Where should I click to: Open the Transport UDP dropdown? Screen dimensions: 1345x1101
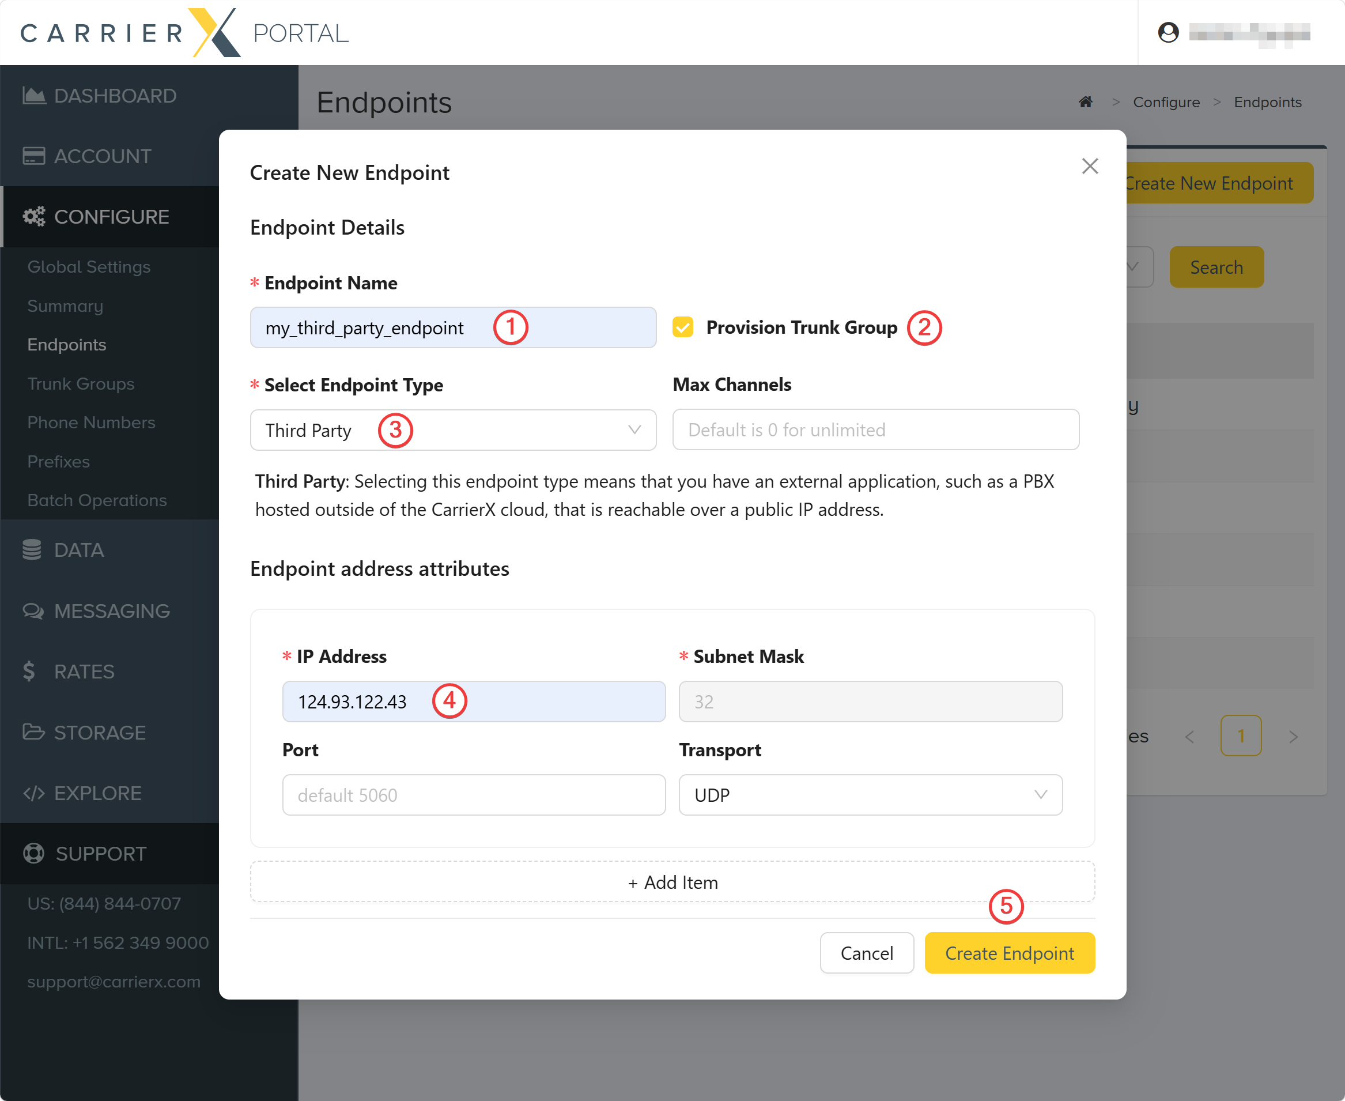point(871,795)
